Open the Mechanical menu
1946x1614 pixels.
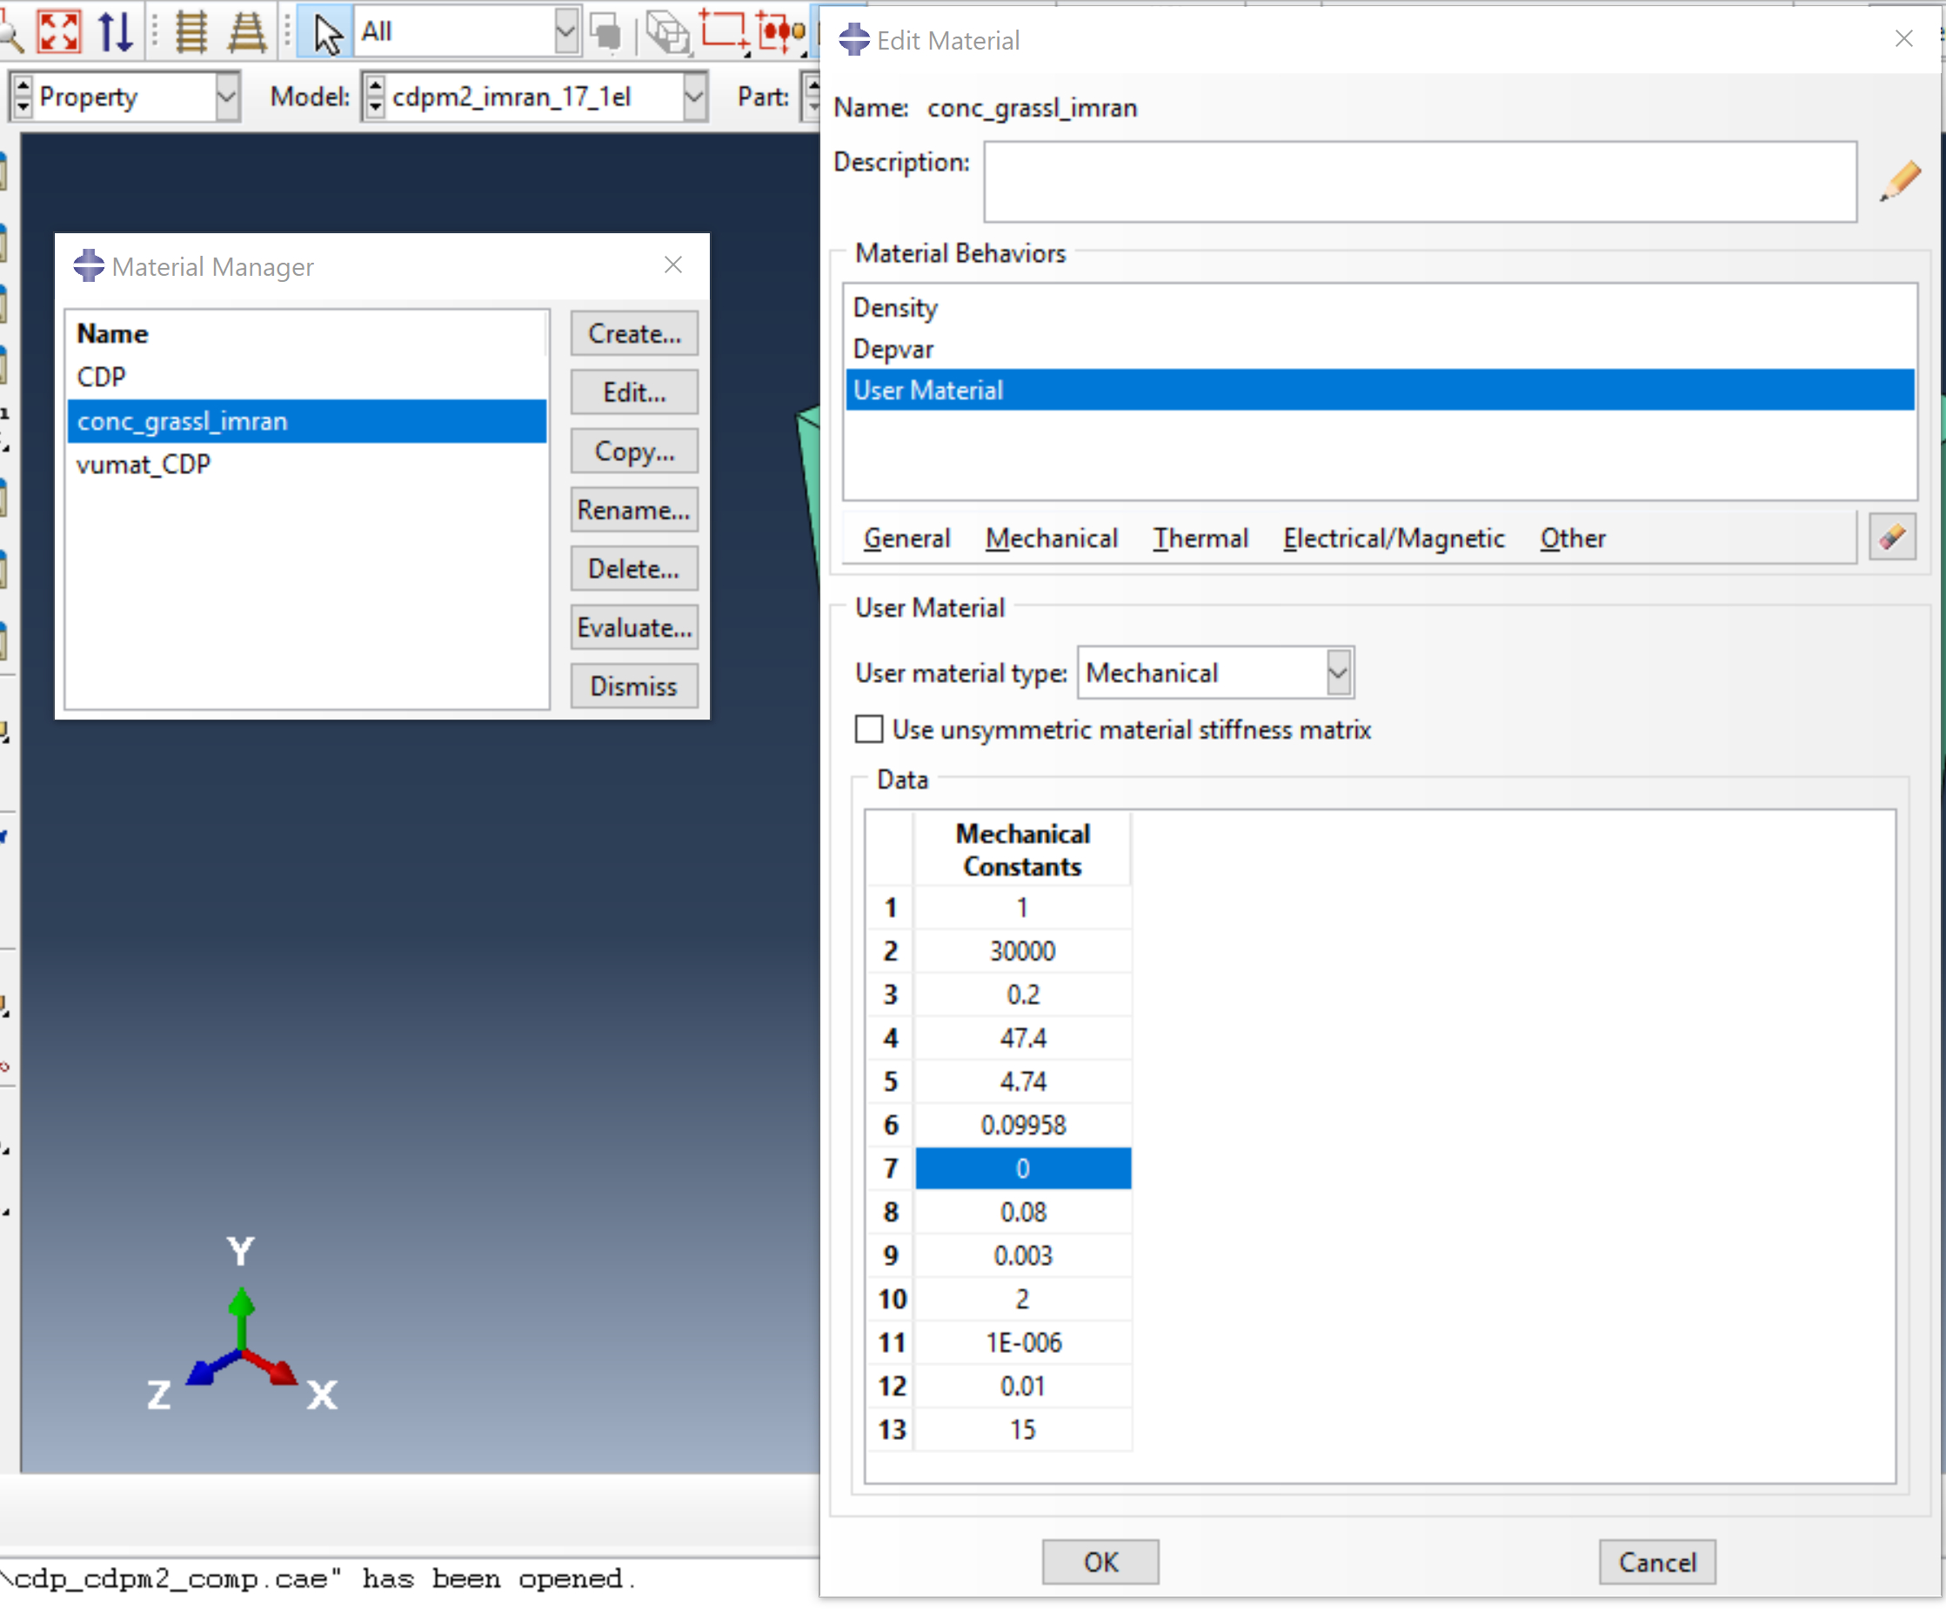click(1051, 539)
